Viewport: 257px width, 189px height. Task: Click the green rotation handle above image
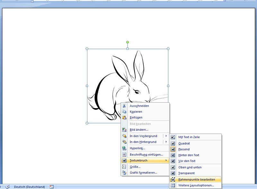point(128,42)
